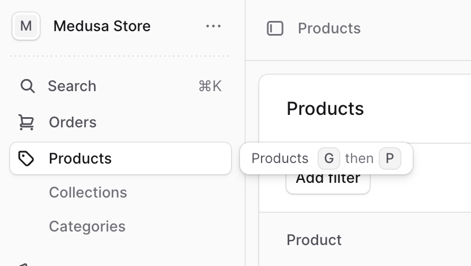The height and width of the screenshot is (266, 471).
Task: Navigate to Categories under Products
Action: (x=87, y=226)
